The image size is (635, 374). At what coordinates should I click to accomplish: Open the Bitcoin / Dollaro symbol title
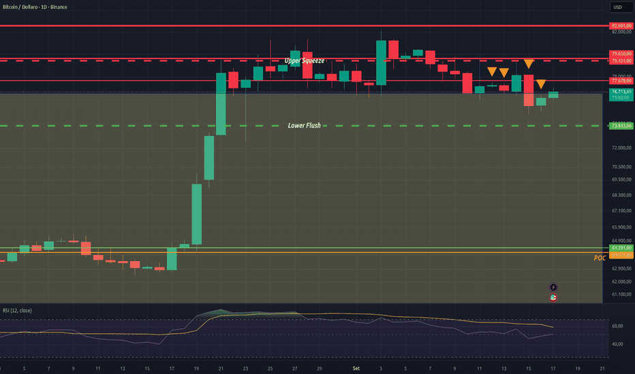coord(35,7)
